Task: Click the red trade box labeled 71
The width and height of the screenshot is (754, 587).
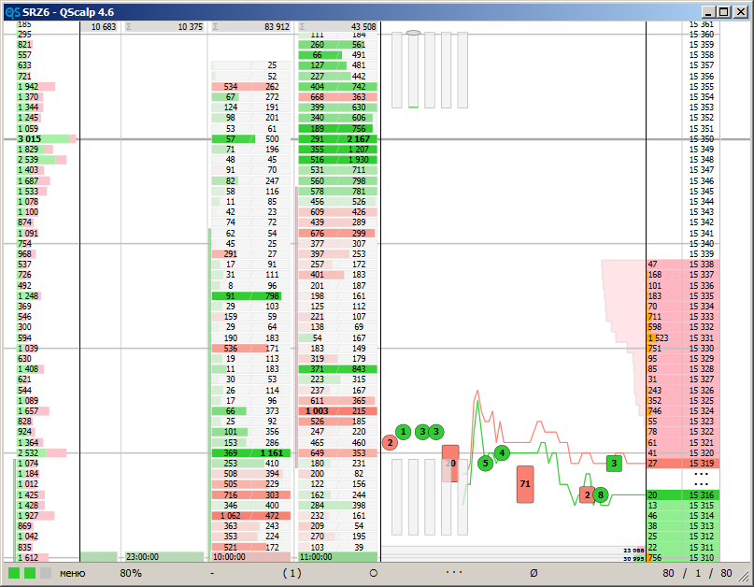Action: pos(525,484)
